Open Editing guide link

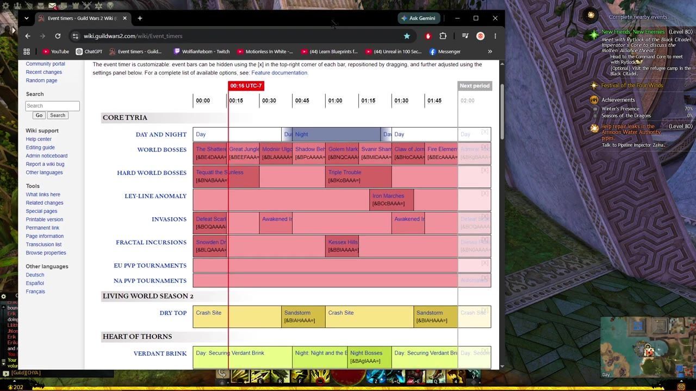tap(40, 147)
